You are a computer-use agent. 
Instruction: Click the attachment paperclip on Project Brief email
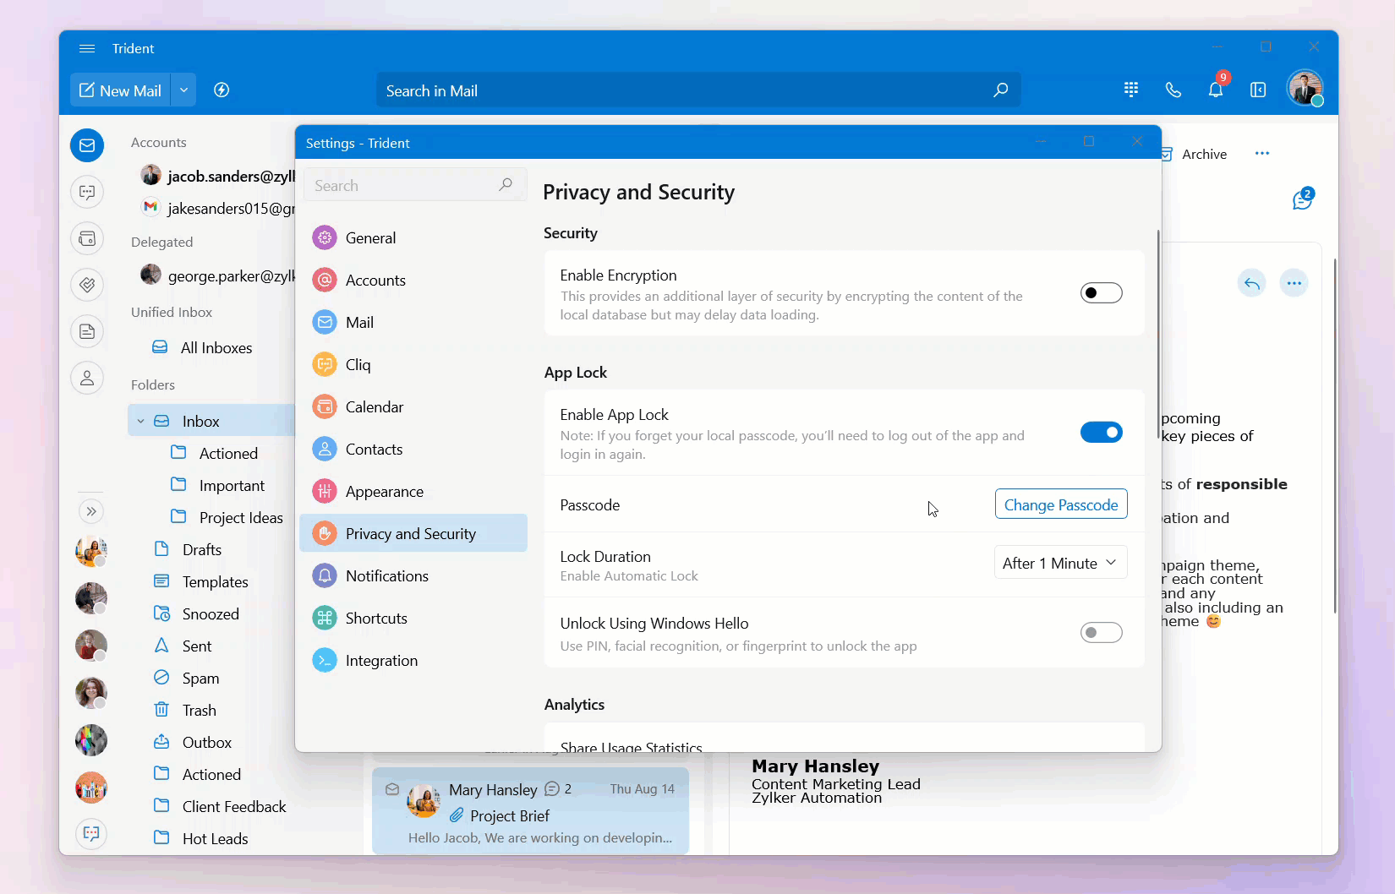click(x=457, y=815)
